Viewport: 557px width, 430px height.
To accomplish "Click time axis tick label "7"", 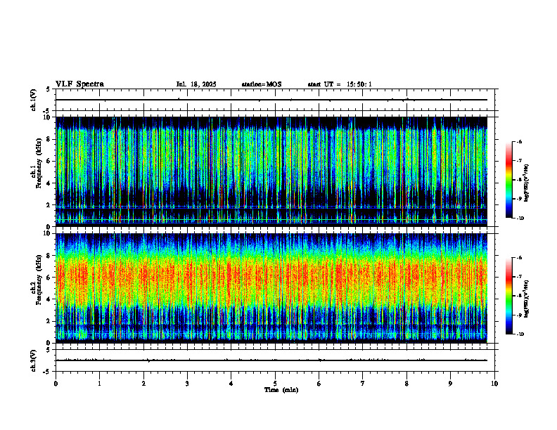I will click(363, 384).
